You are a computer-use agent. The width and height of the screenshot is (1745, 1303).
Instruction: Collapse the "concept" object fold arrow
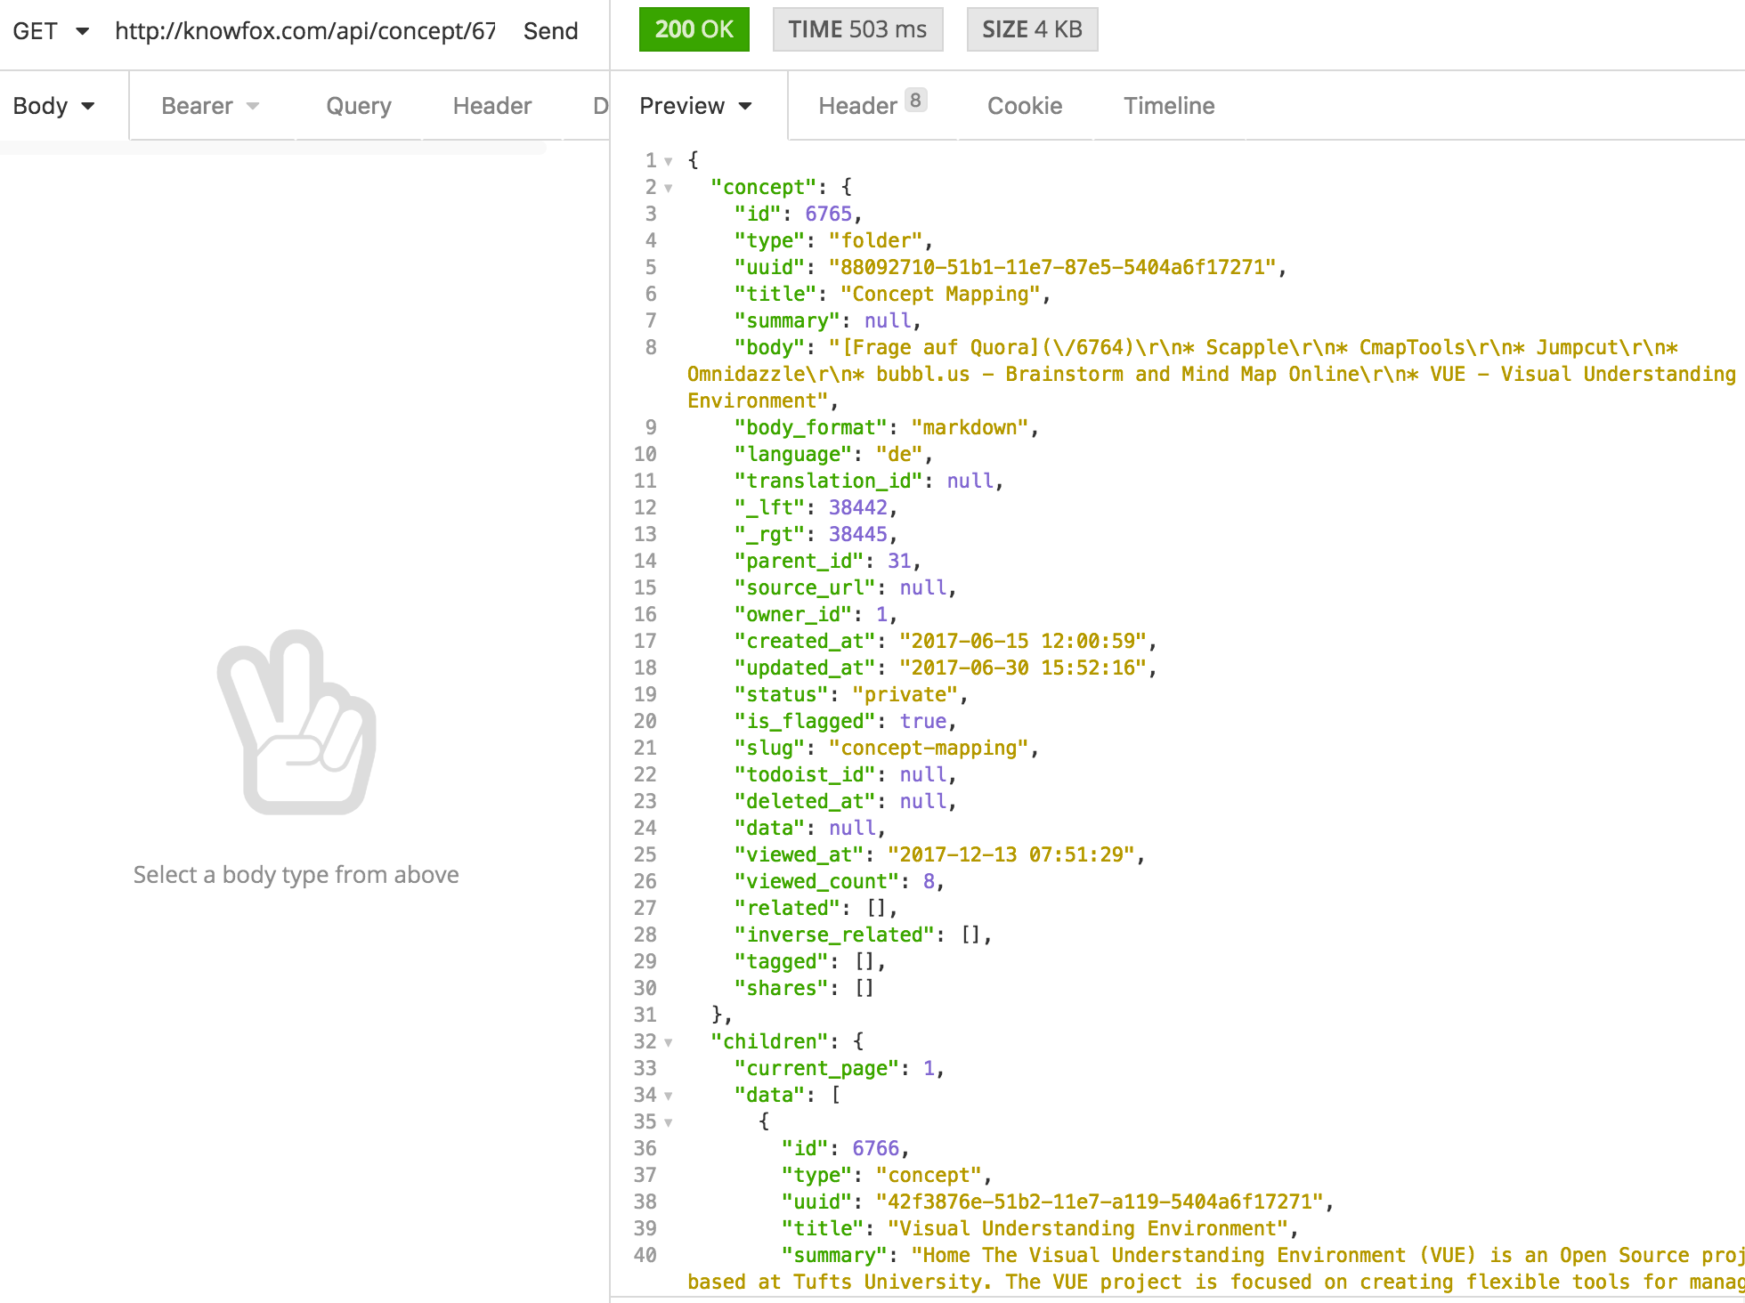(669, 188)
